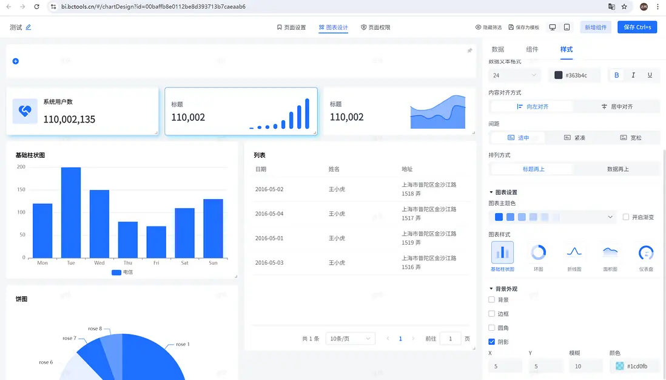
Task: Toggle underline text formatting
Action: tap(650, 75)
